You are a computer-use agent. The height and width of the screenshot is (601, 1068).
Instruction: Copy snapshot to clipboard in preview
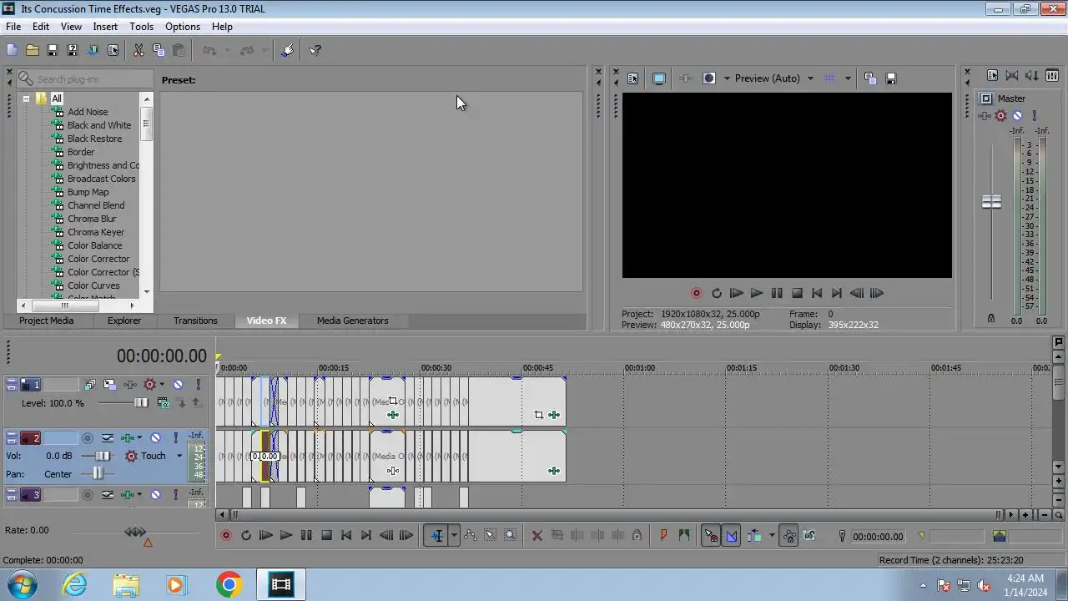(870, 78)
